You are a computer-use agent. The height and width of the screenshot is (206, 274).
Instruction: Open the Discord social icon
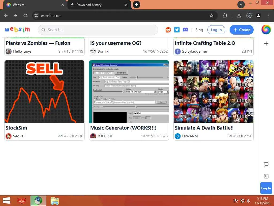point(185,30)
